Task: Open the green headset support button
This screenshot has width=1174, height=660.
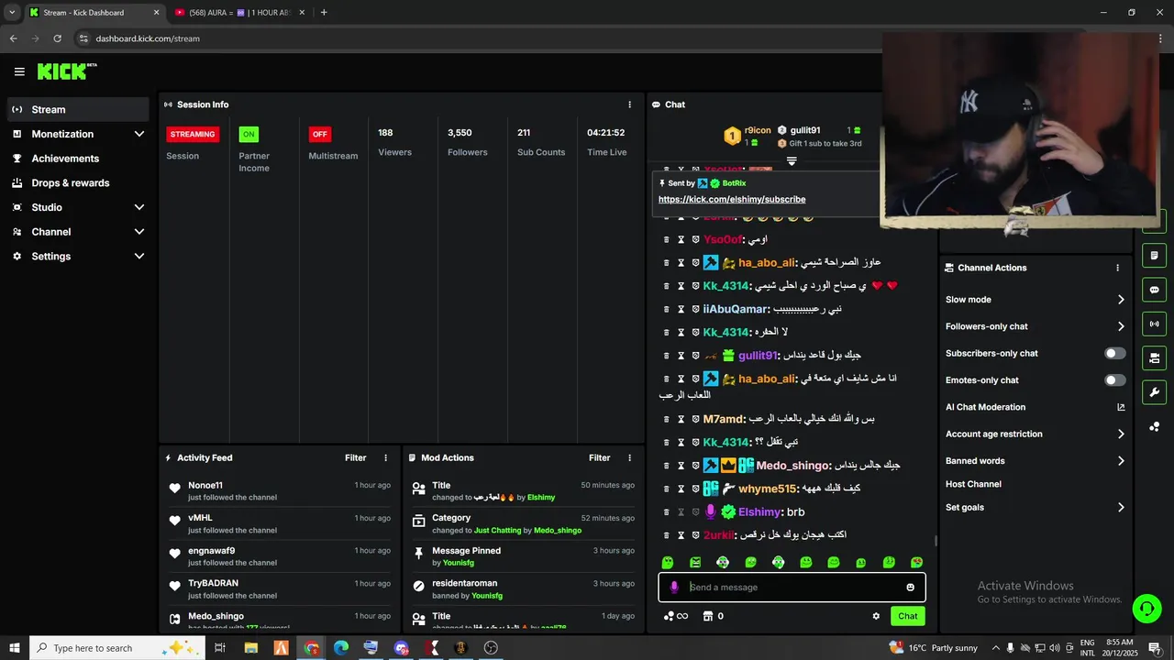Action: [1146, 608]
